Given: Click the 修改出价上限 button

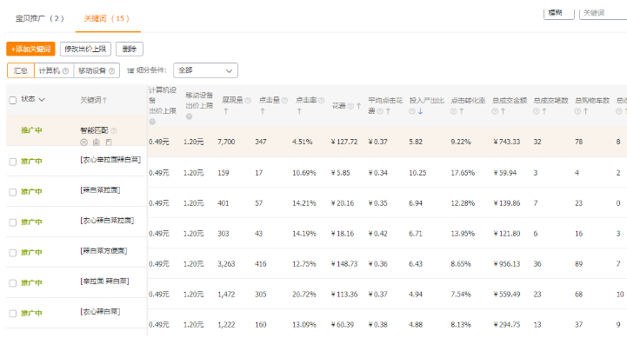Looking at the screenshot, I should 85,49.
